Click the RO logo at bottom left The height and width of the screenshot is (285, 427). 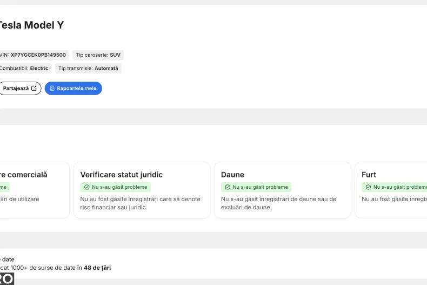pyautogui.click(x=7, y=279)
